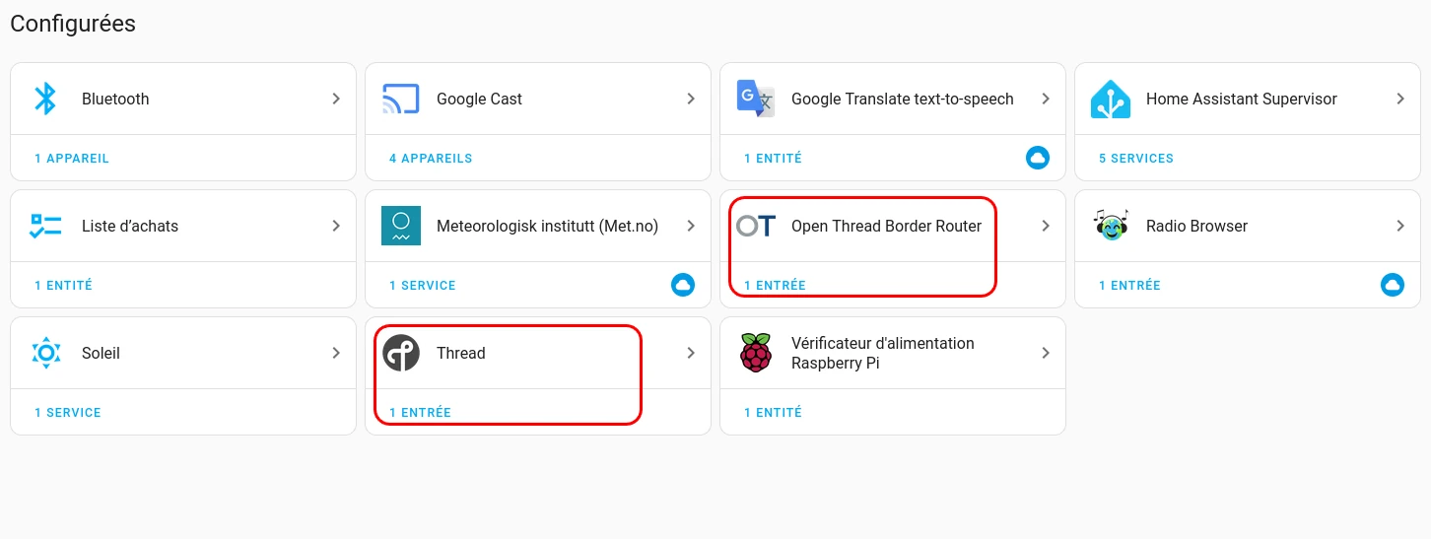The width and height of the screenshot is (1431, 539).
Task: Open 1 SERVICE link under Soleil
Action: pyautogui.click(x=68, y=412)
